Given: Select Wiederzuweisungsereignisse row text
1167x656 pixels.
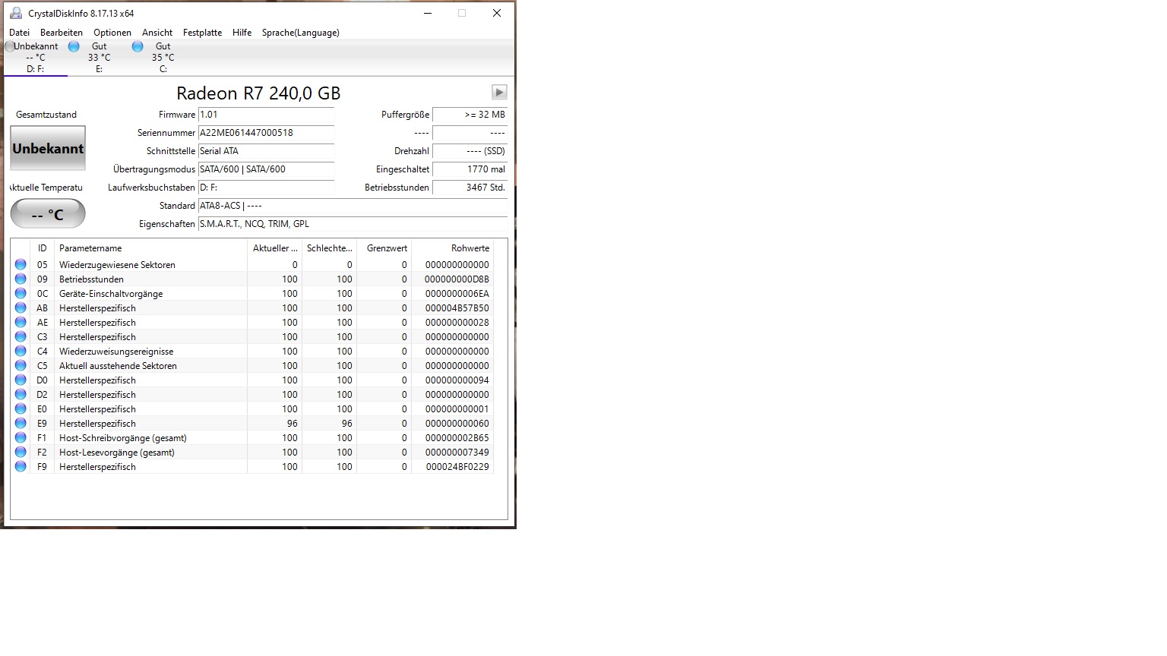Looking at the screenshot, I should (116, 352).
